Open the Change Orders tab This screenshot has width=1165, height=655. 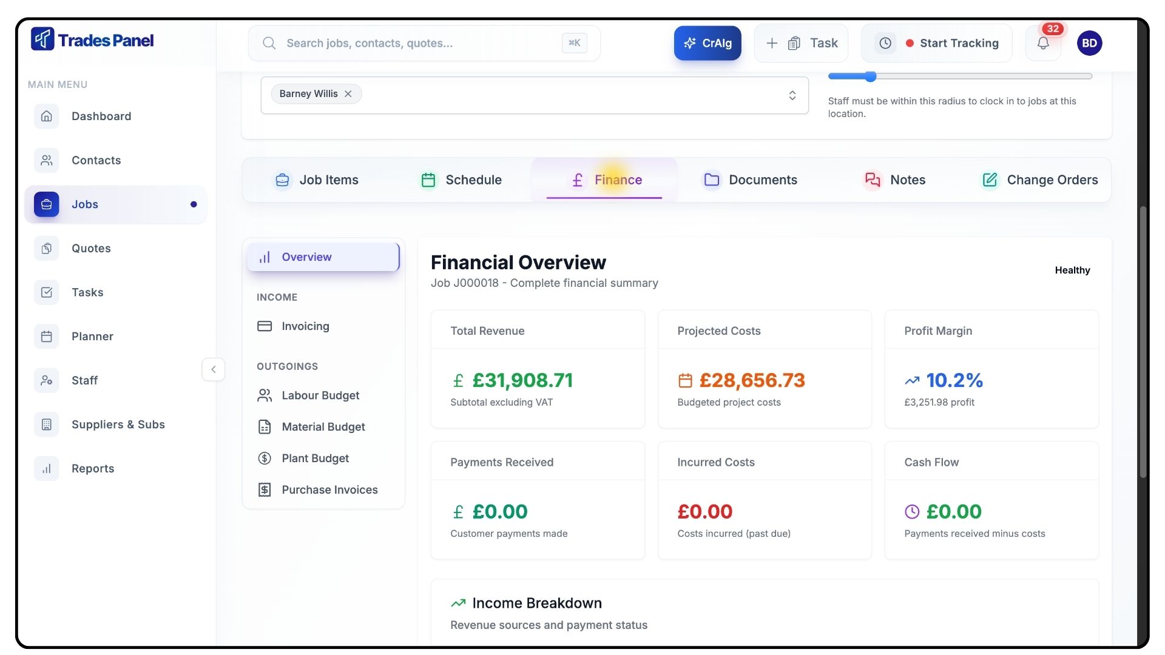(x=1040, y=180)
